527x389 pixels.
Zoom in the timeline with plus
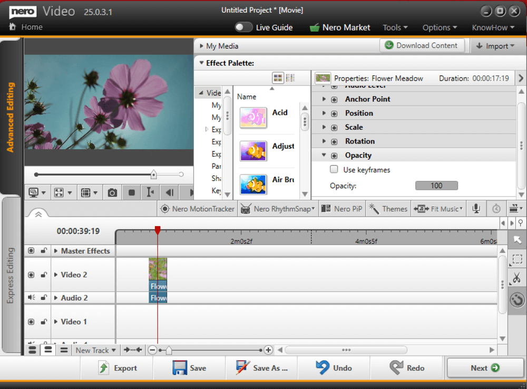(268, 350)
